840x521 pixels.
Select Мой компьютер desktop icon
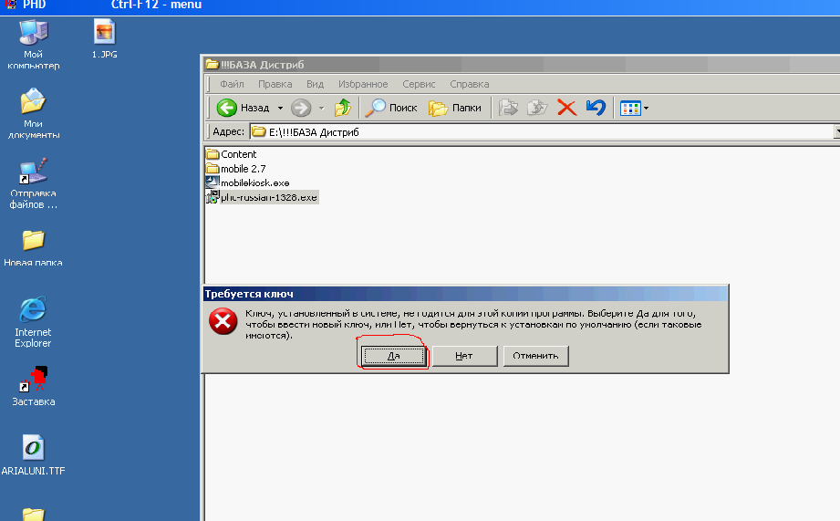(33, 45)
